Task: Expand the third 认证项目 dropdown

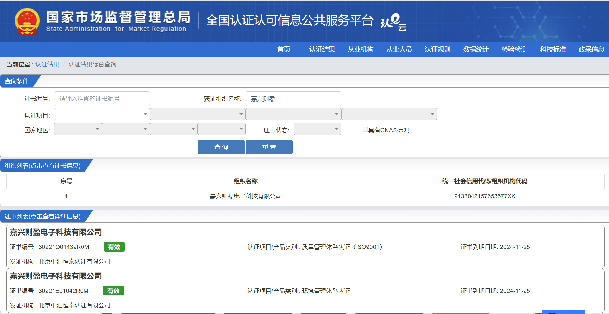Action: click(294, 114)
